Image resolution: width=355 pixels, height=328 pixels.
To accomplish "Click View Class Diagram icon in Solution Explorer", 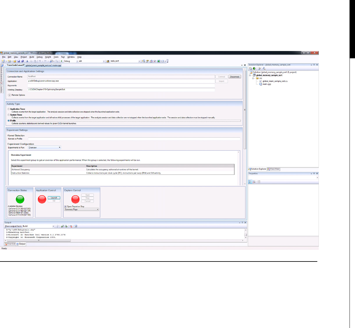I will (x=264, y=68).
